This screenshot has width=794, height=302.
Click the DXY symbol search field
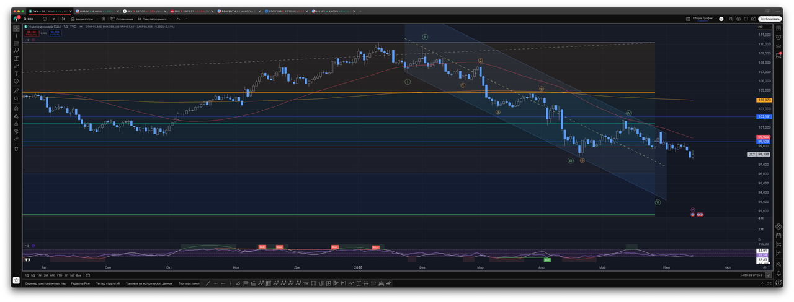click(x=36, y=19)
